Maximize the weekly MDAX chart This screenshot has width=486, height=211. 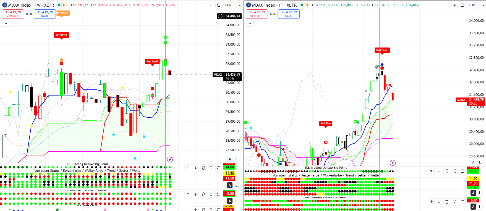tap(219, 5)
